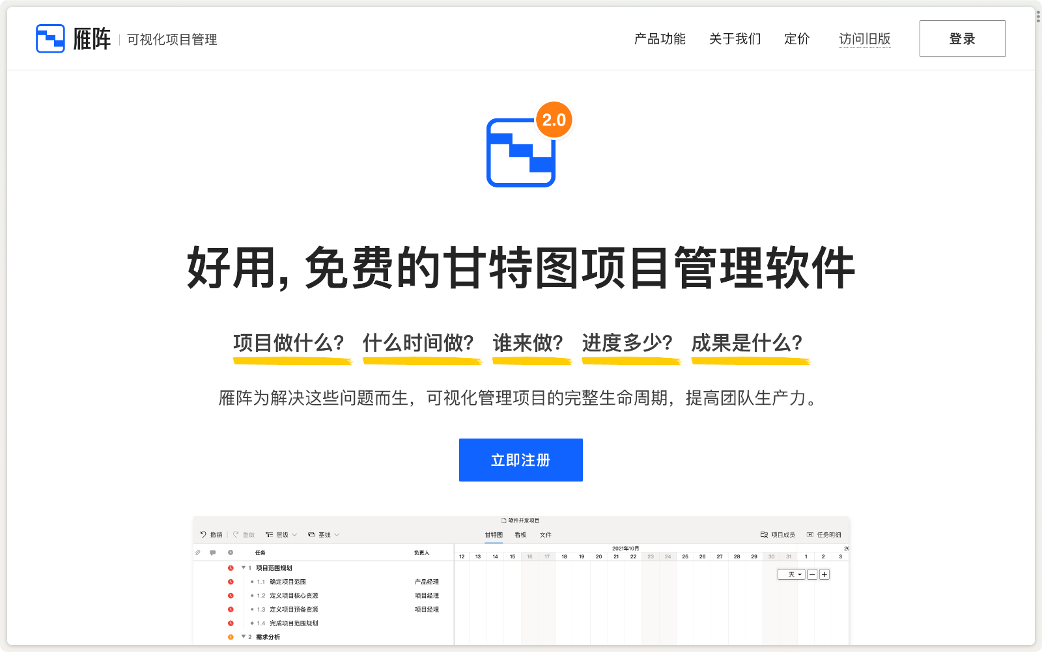The width and height of the screenshot is (1042, 652).
Task: Click the 重做 redo icon
Action: pos(236,534)
